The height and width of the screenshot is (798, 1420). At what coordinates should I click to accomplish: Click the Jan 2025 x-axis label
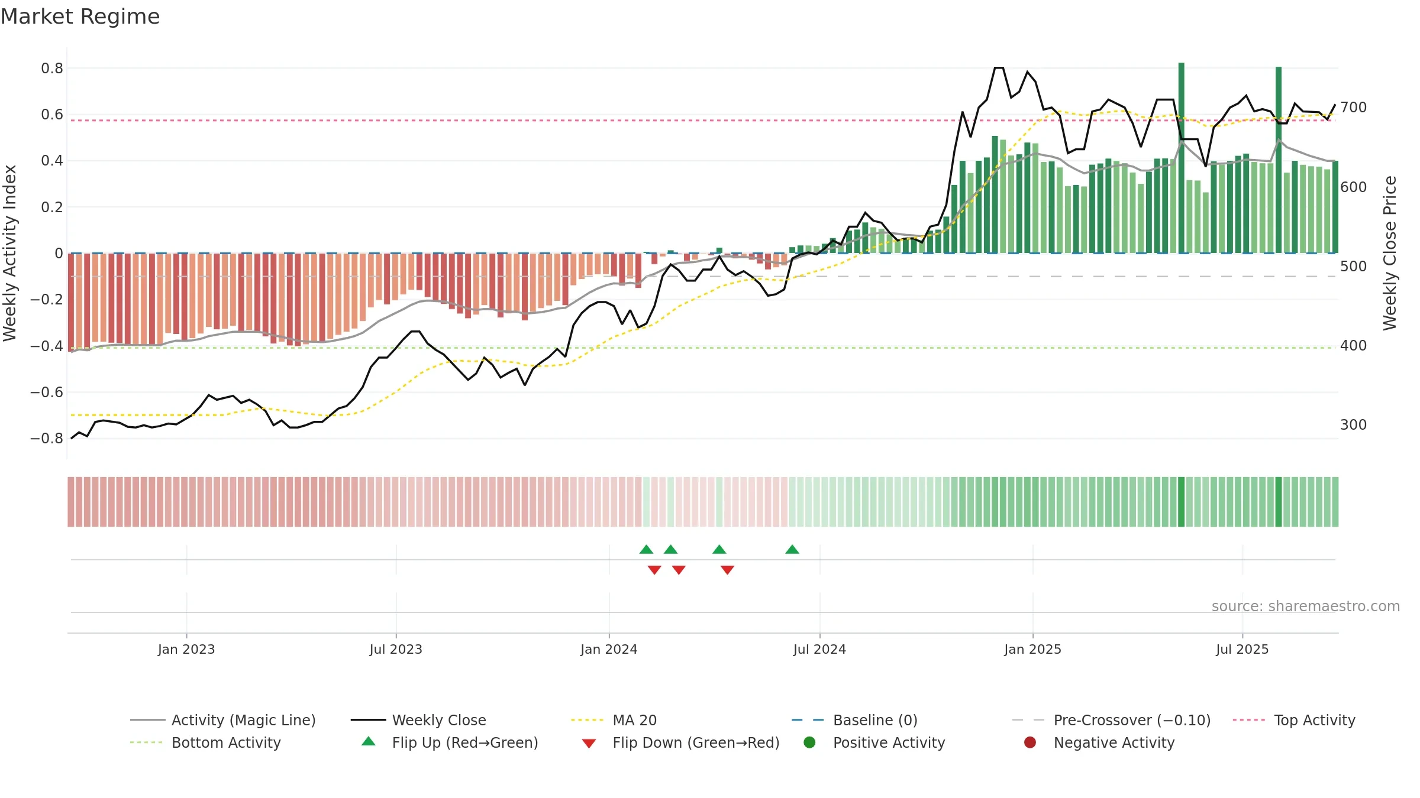point(1032,650)
